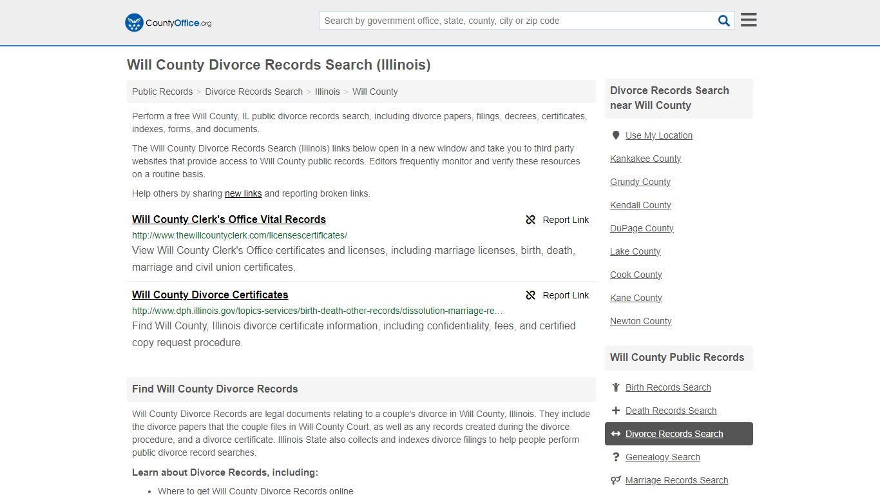Viewport: 880px width, 495px height.
Task: Click 'Learn about Divorce Records, including:' text
Action: click(225, 472)
